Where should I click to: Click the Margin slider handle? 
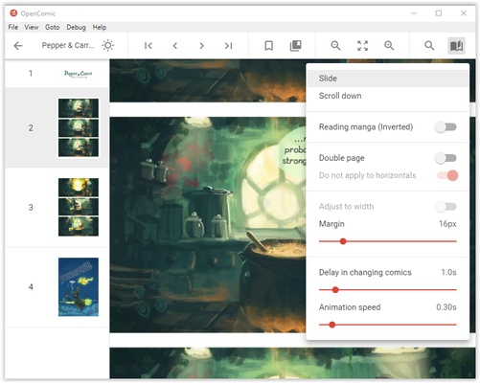[x=343, y=241]
